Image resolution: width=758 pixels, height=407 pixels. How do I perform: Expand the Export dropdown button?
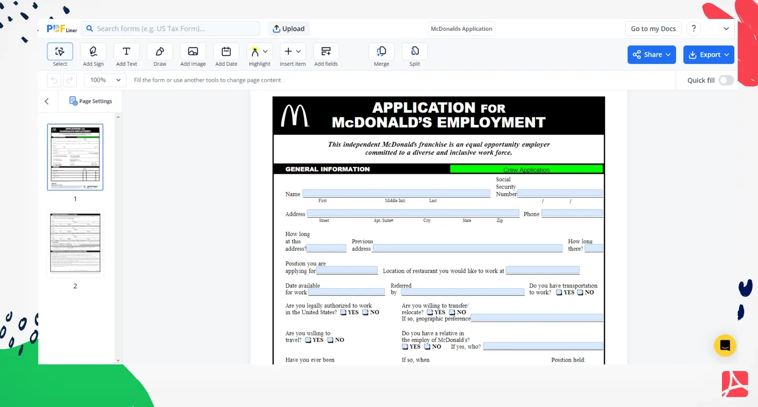pyautogui.click(x=708, y=55)
